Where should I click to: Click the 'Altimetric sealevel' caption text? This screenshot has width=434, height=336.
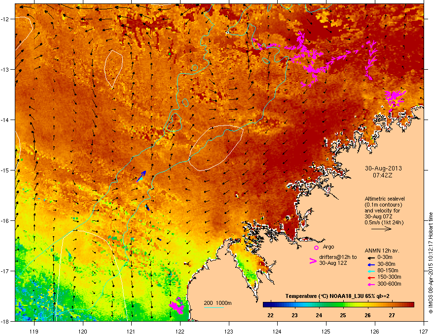385,199
